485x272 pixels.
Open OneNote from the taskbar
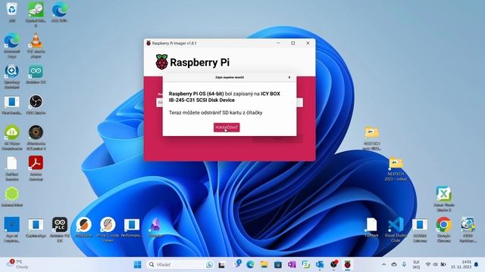pyautogui.click(x=292, y=264)
